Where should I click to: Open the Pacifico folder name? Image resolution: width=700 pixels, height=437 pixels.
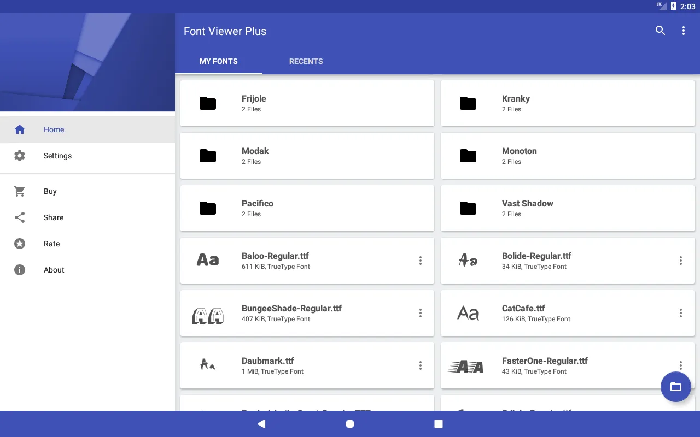[258, 203]
